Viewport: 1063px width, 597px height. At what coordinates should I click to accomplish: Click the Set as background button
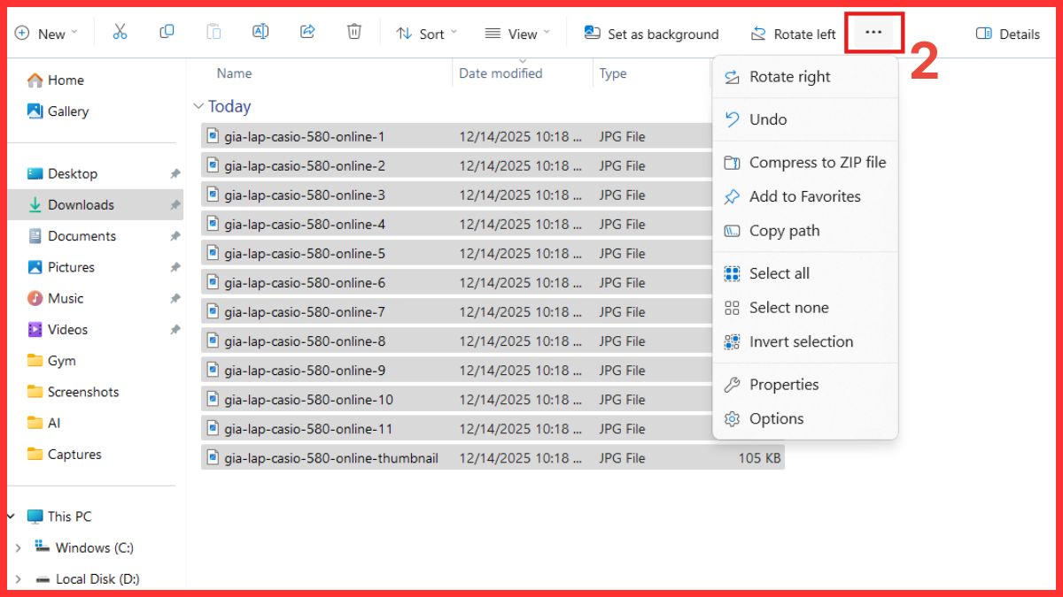(651, 34)
